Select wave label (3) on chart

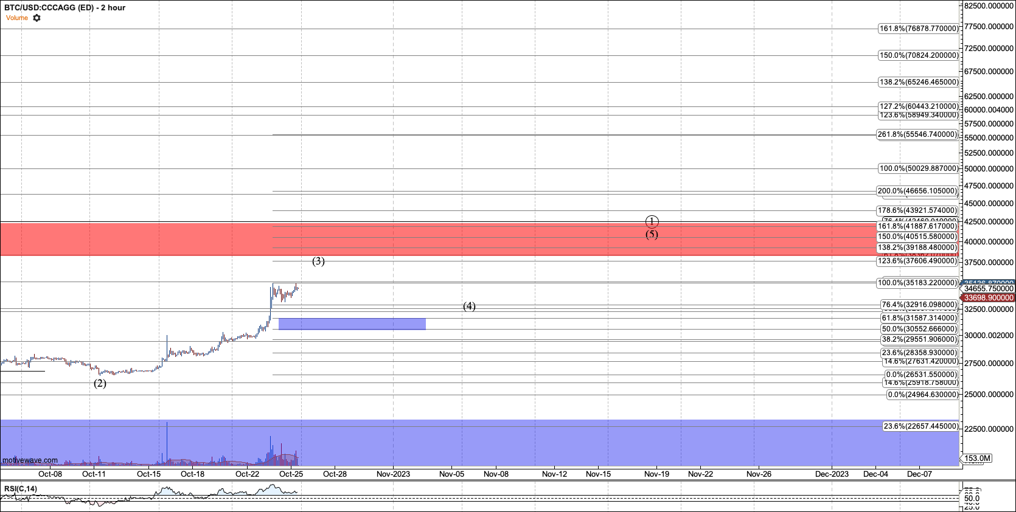tap(318, 261)
